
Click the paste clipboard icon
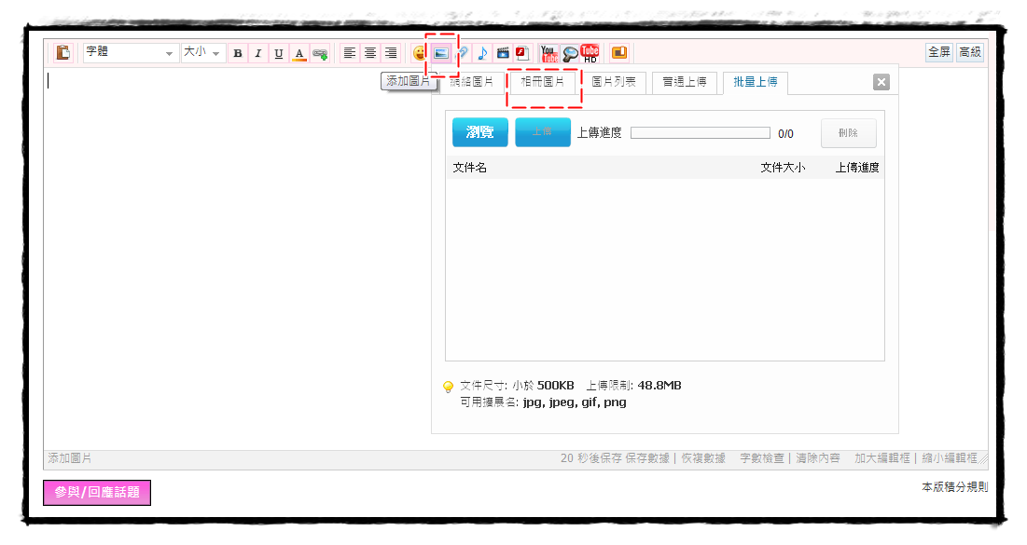tap(63, 53)
